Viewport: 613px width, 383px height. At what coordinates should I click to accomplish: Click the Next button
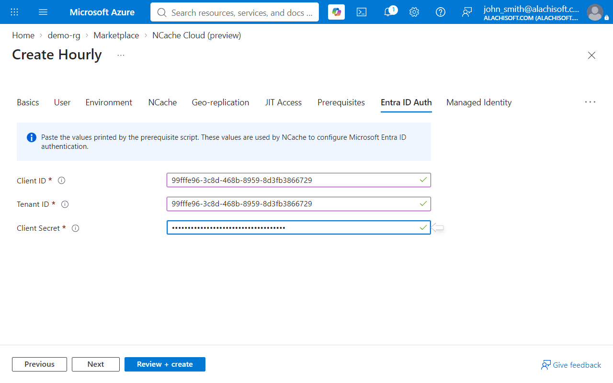(96, 364)
